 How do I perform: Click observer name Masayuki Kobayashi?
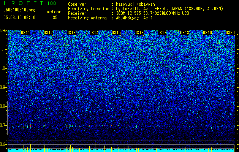coord(136,5)
